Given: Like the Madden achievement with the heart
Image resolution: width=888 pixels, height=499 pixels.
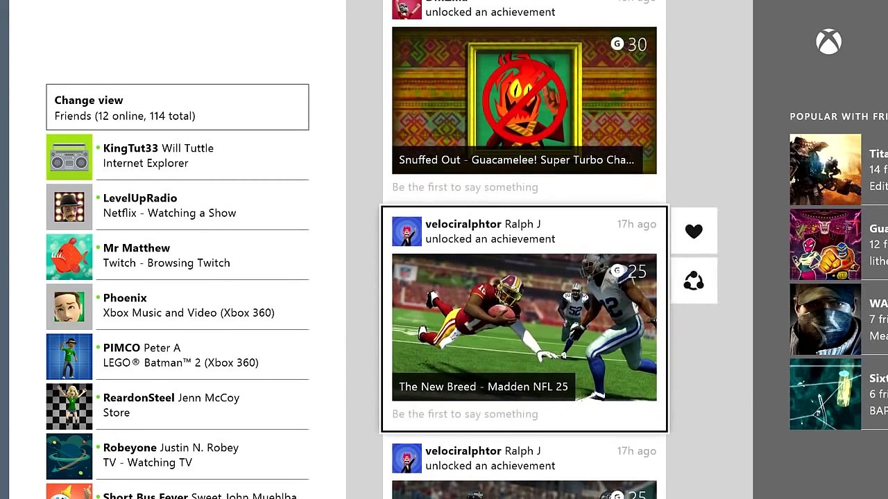Looking at the screenshot, I should [694, 231].
